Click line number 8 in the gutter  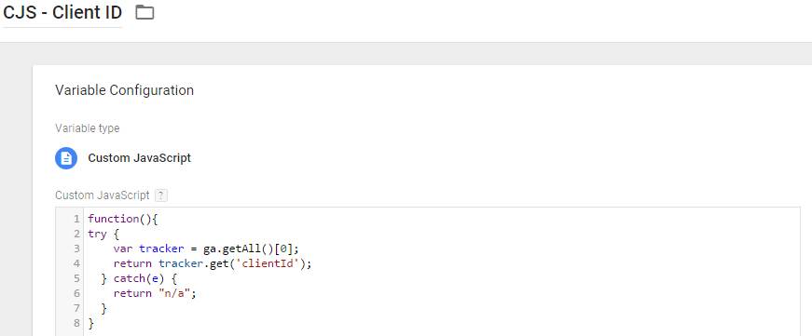tap(76, 324)
